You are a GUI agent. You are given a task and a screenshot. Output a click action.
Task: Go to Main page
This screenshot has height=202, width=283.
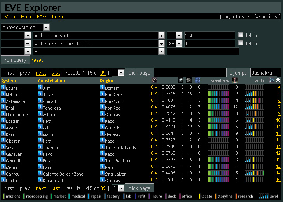pyautogui.click(x=10, y=17)
